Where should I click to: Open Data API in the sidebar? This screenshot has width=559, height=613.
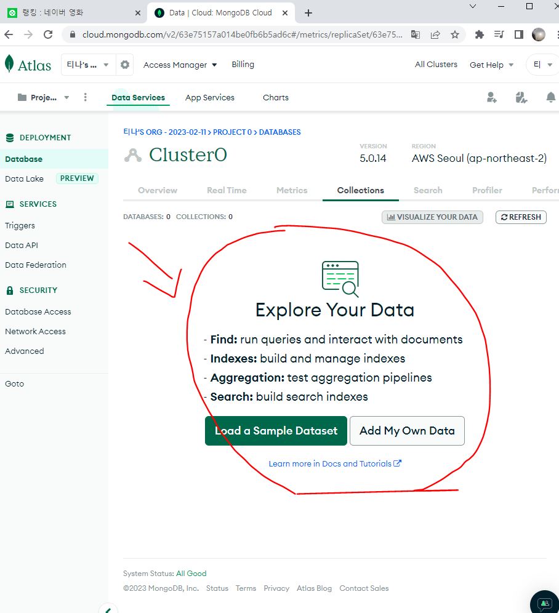point(22,245)
